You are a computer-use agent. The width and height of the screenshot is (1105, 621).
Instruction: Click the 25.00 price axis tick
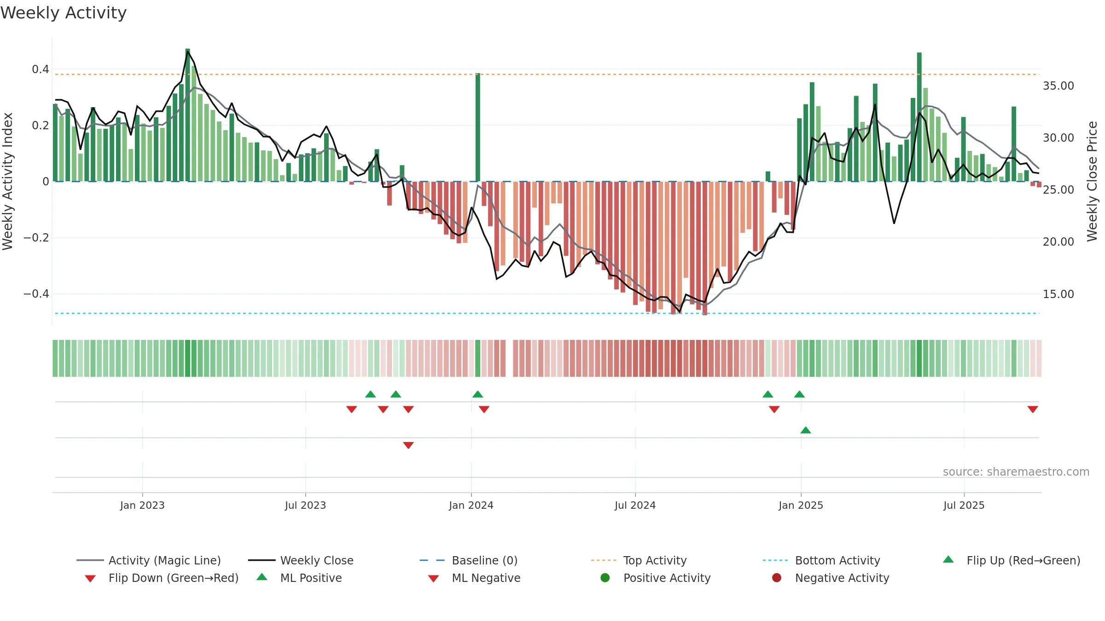(x=1058, y=190)
